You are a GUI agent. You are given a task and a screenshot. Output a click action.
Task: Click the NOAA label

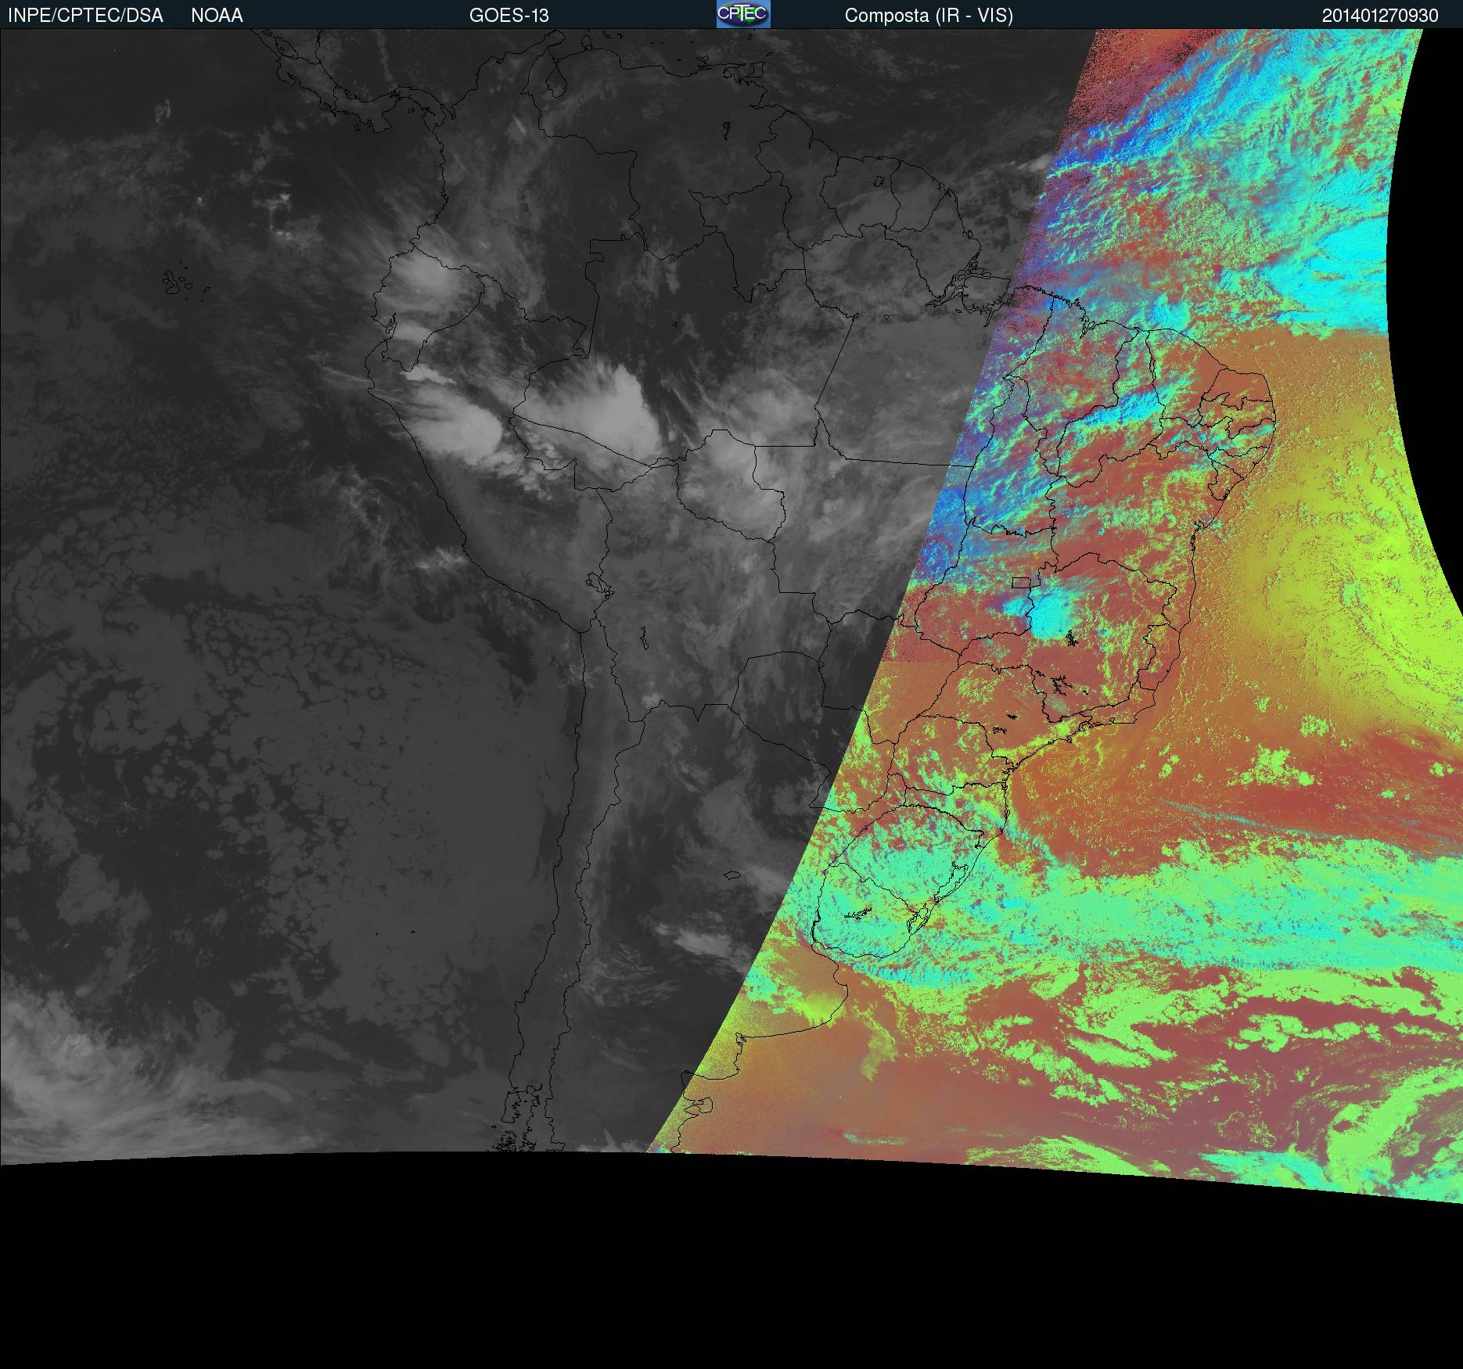pyautogui.click(x=217, y=16)
